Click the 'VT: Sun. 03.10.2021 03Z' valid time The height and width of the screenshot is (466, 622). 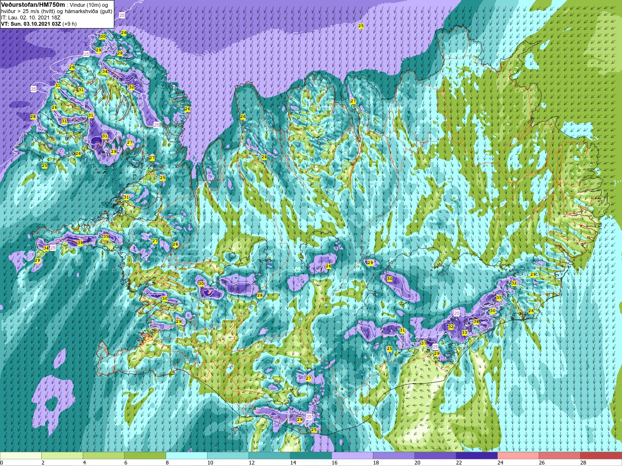[x=31, y=23]
